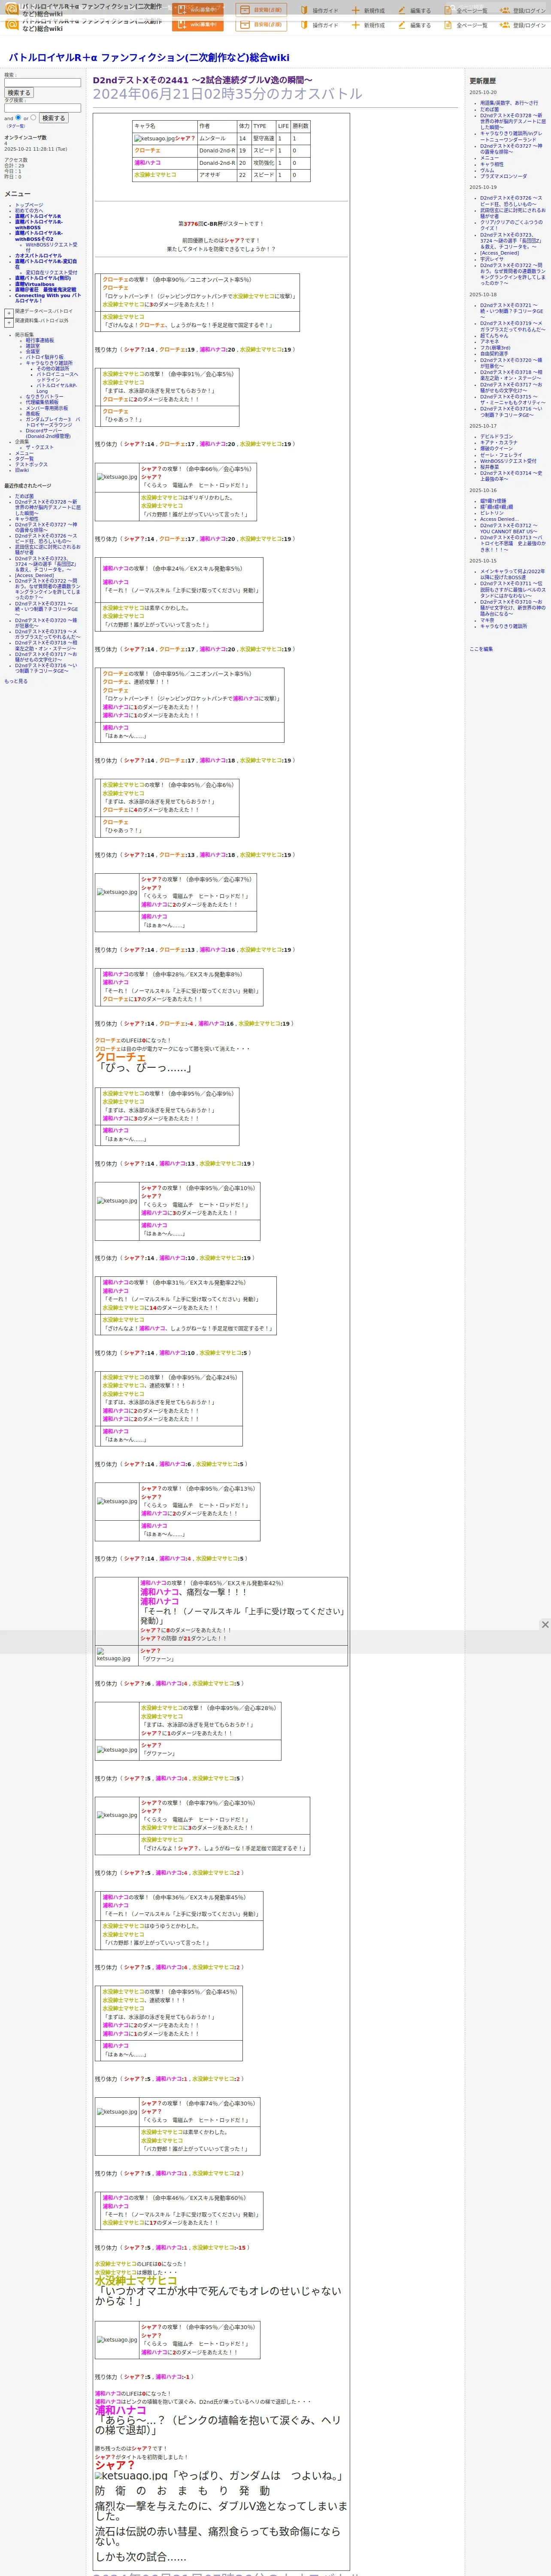Open 軽行事連絡板 board link

40,341
